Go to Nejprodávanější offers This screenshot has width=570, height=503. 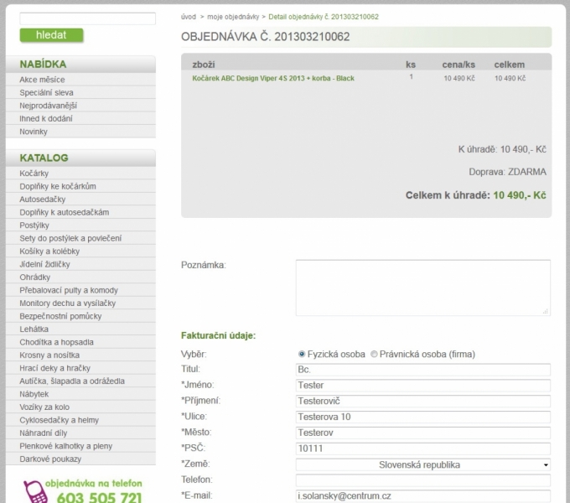pyautogui.click(x=48, y=106)
